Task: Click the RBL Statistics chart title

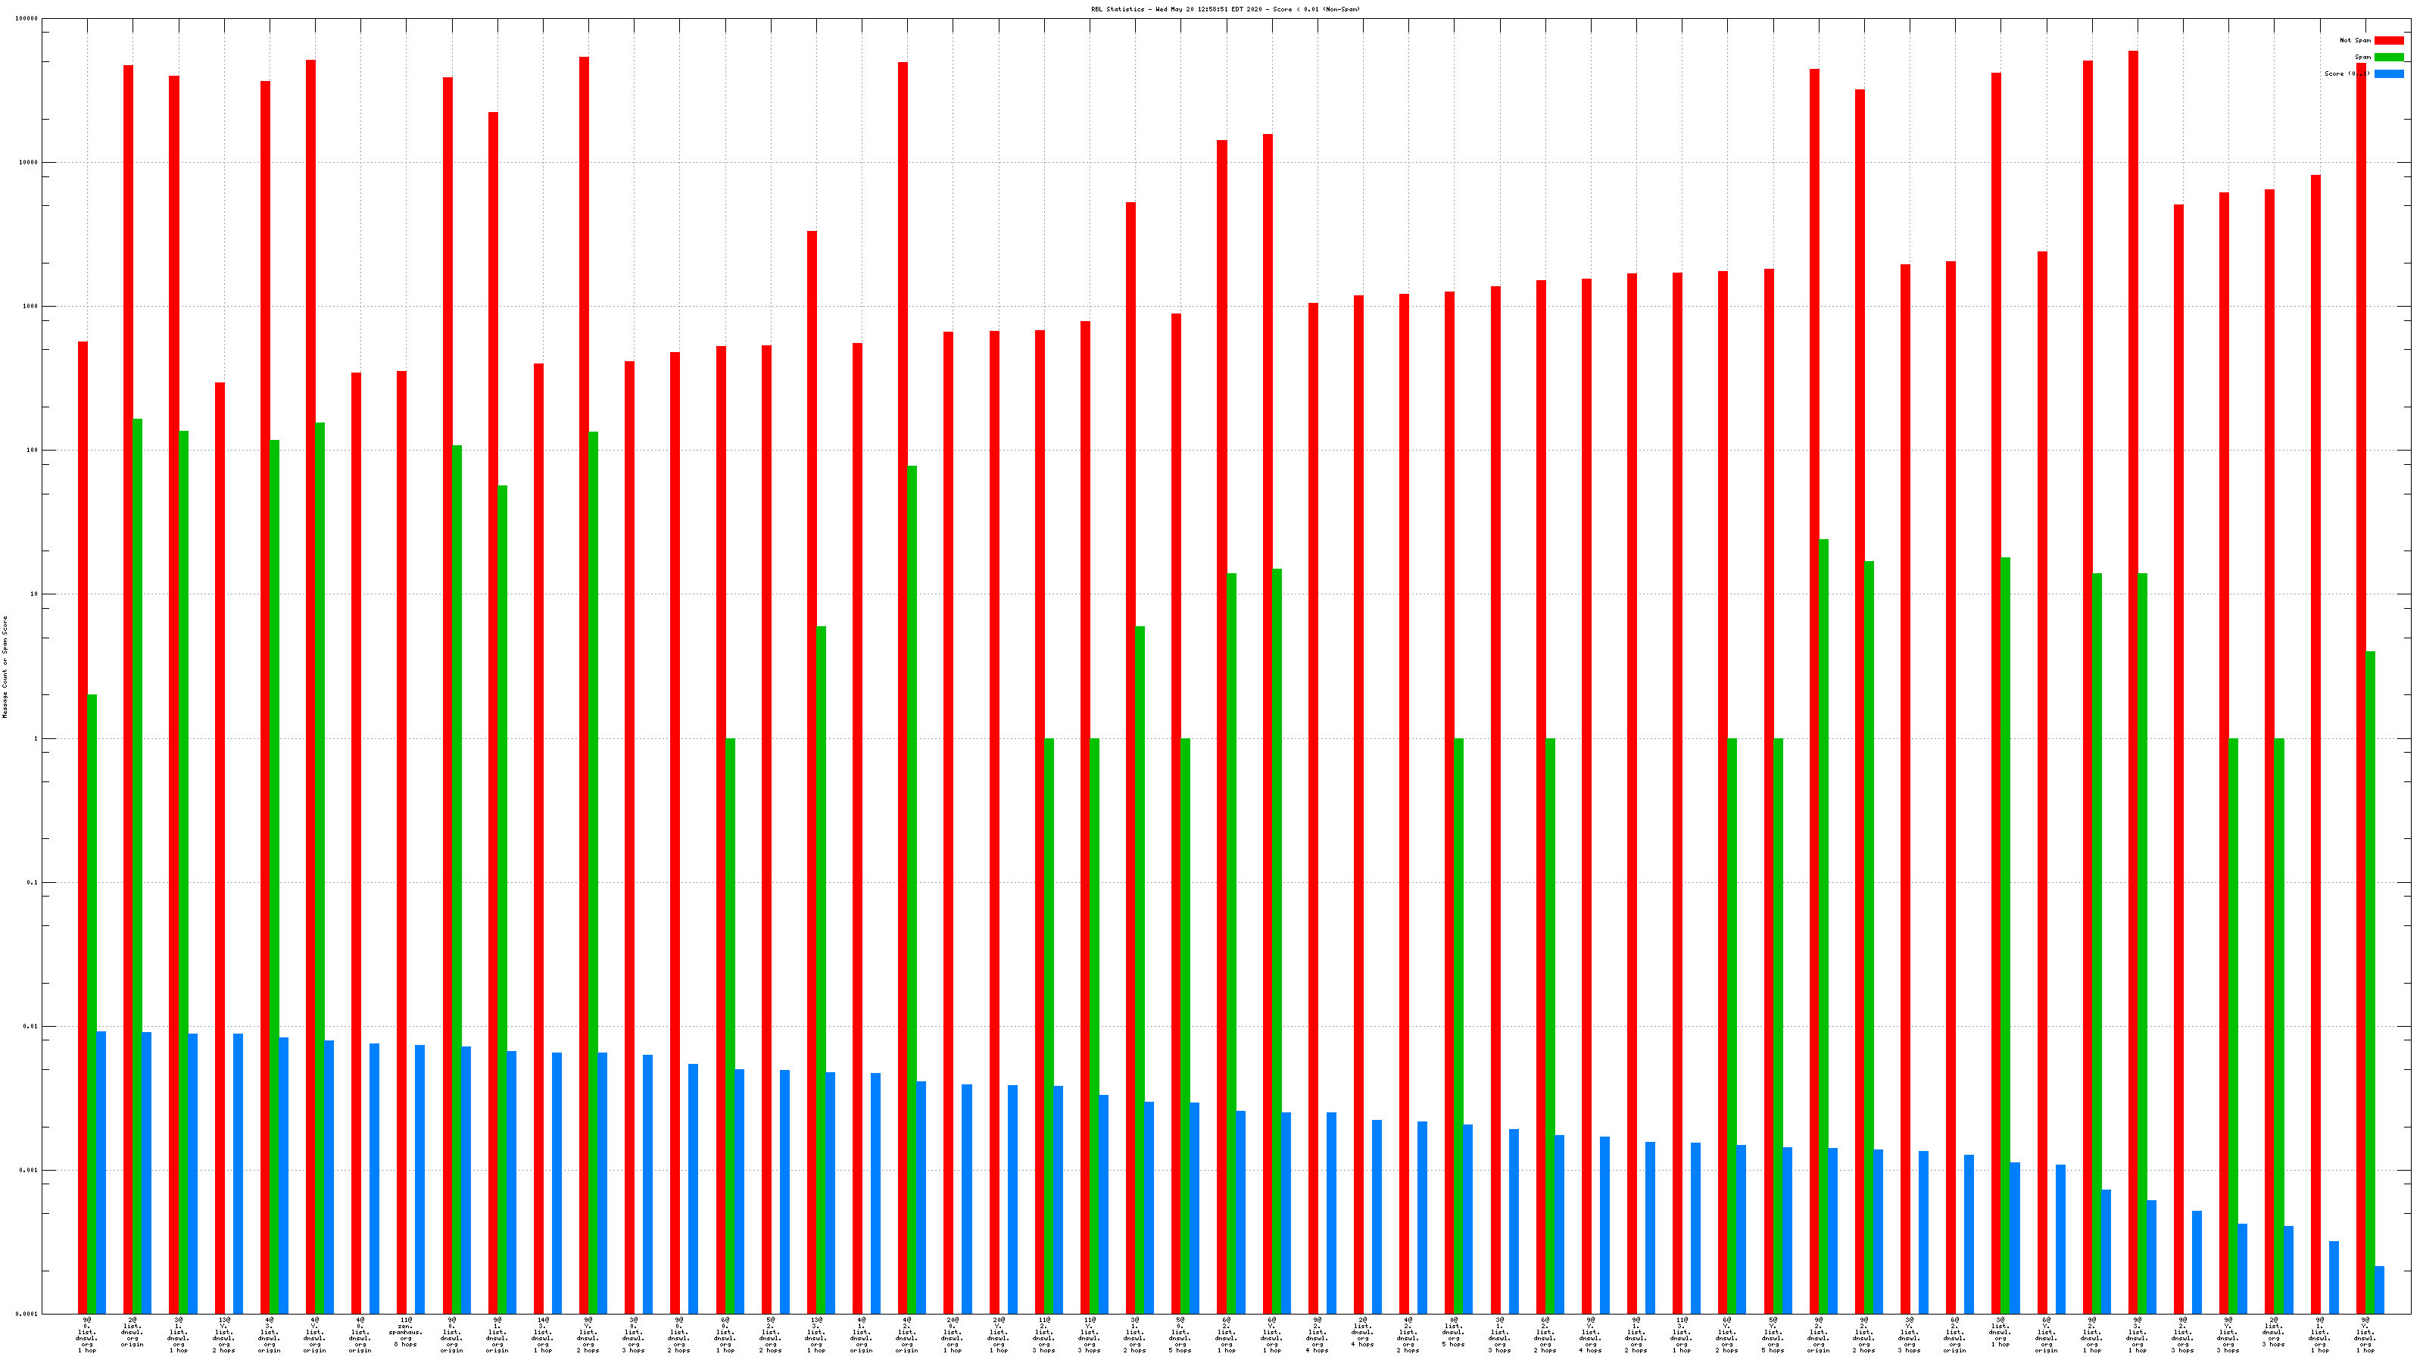Action: tap(1224, 9)
